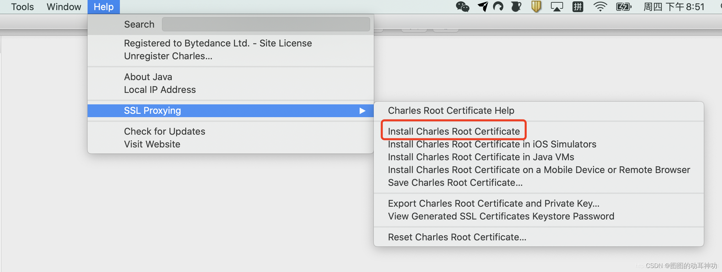View Generated SSL Certificates Keystore Password
Image resolution: width=722 pixels, height=272 pixels.
(x=539, y=216)
